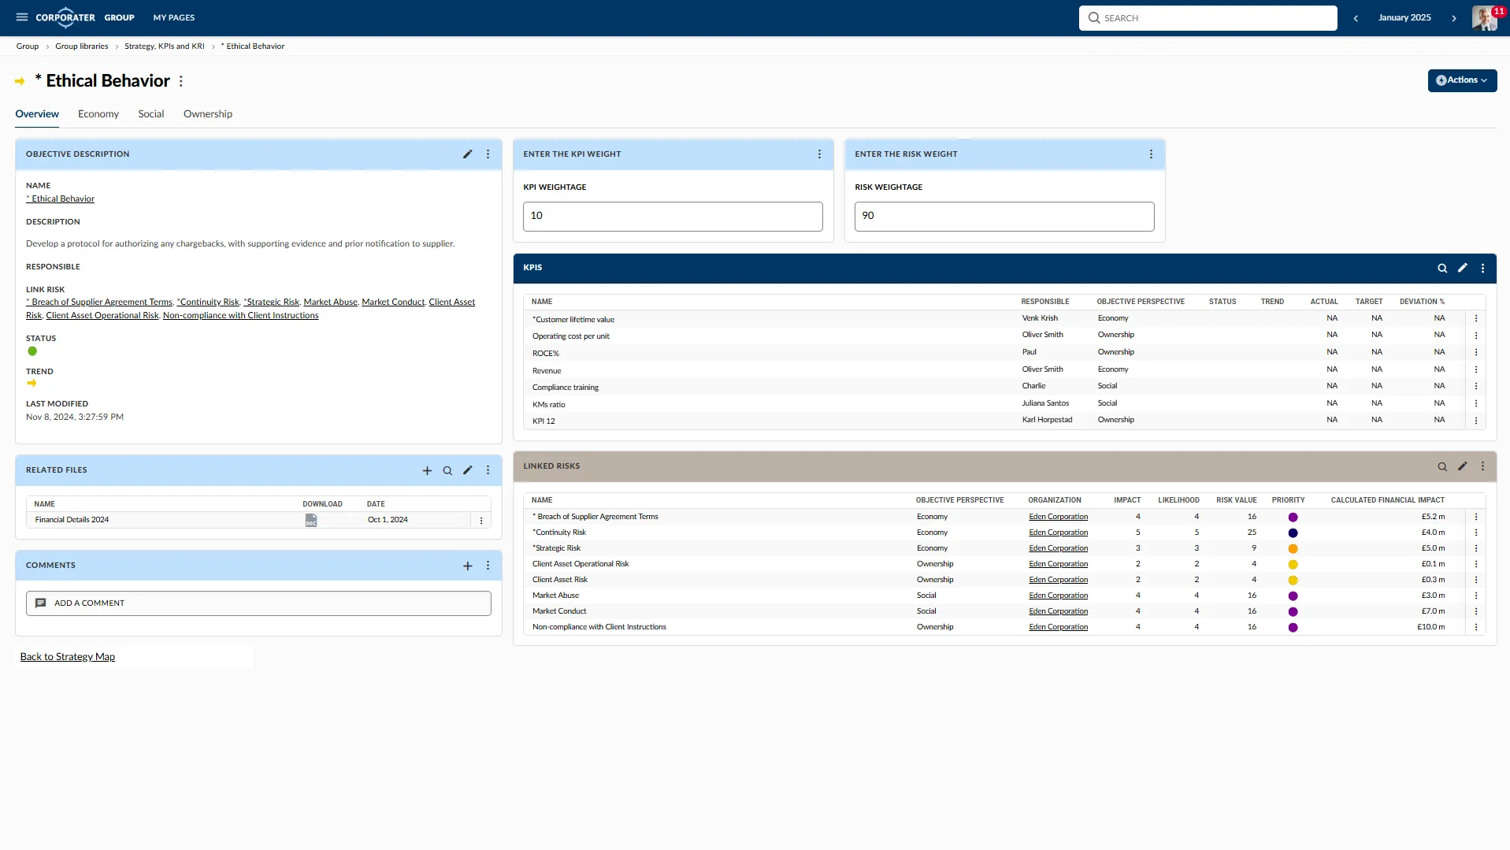Switch to the Economy tab
Viewport: 1510px width, 850px height.
click(98, 114)
